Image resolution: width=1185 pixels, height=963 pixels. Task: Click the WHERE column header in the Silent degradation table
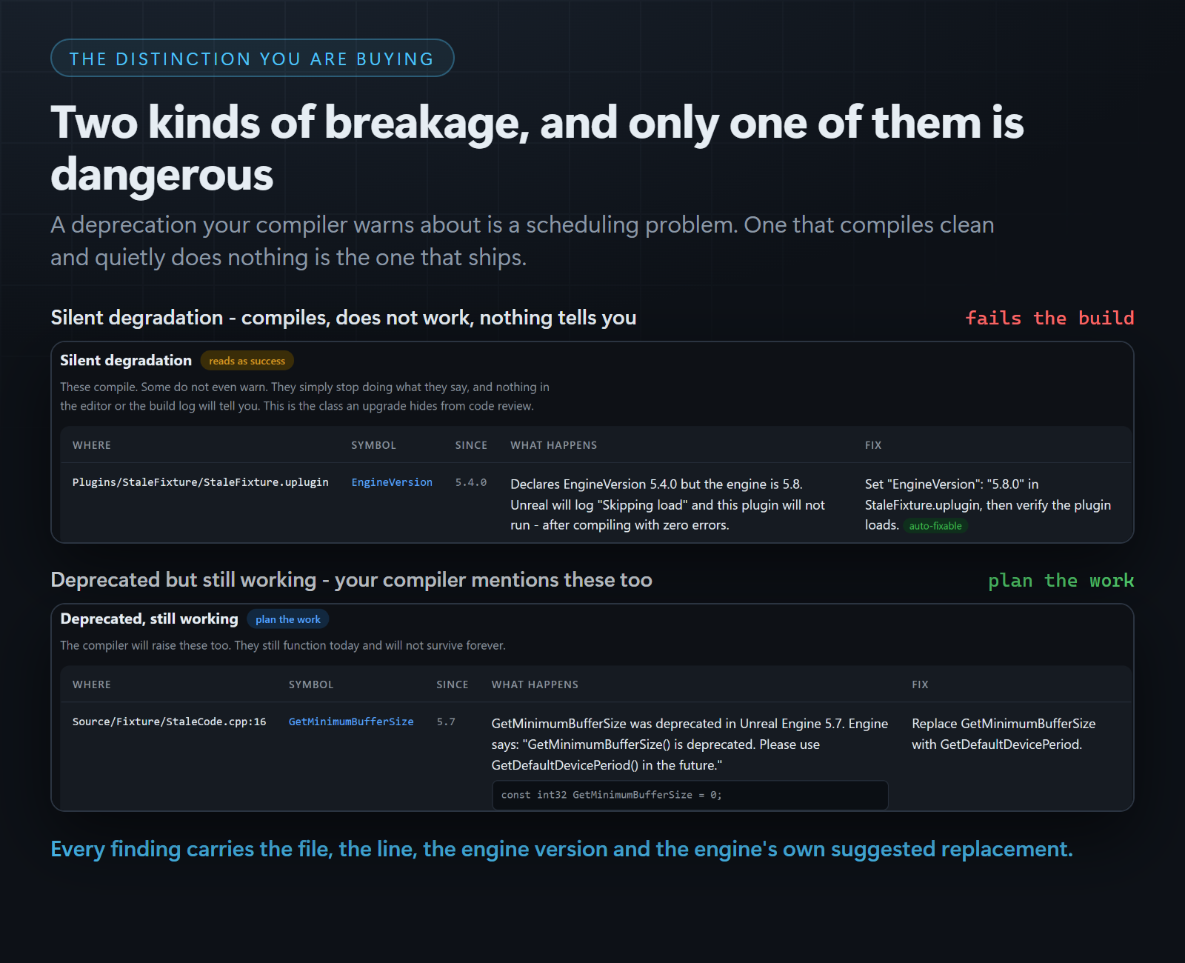click(92, 445)
